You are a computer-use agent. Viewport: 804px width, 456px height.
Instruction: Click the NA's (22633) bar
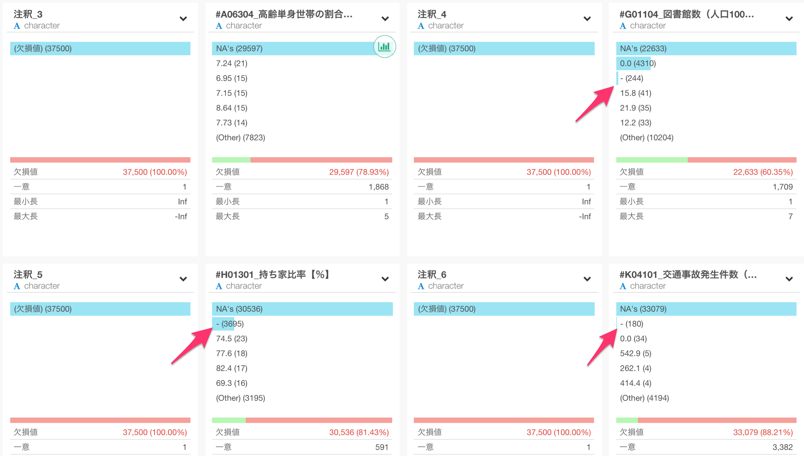tap(706, 48)
